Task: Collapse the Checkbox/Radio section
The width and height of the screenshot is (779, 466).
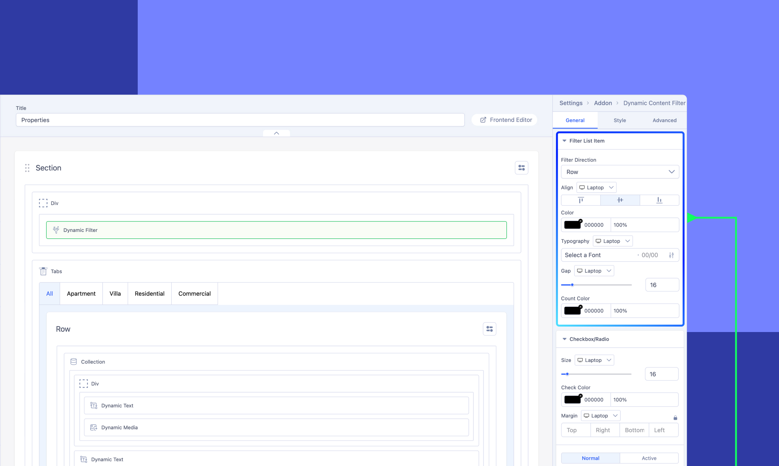Action: (x=564, y=339)
